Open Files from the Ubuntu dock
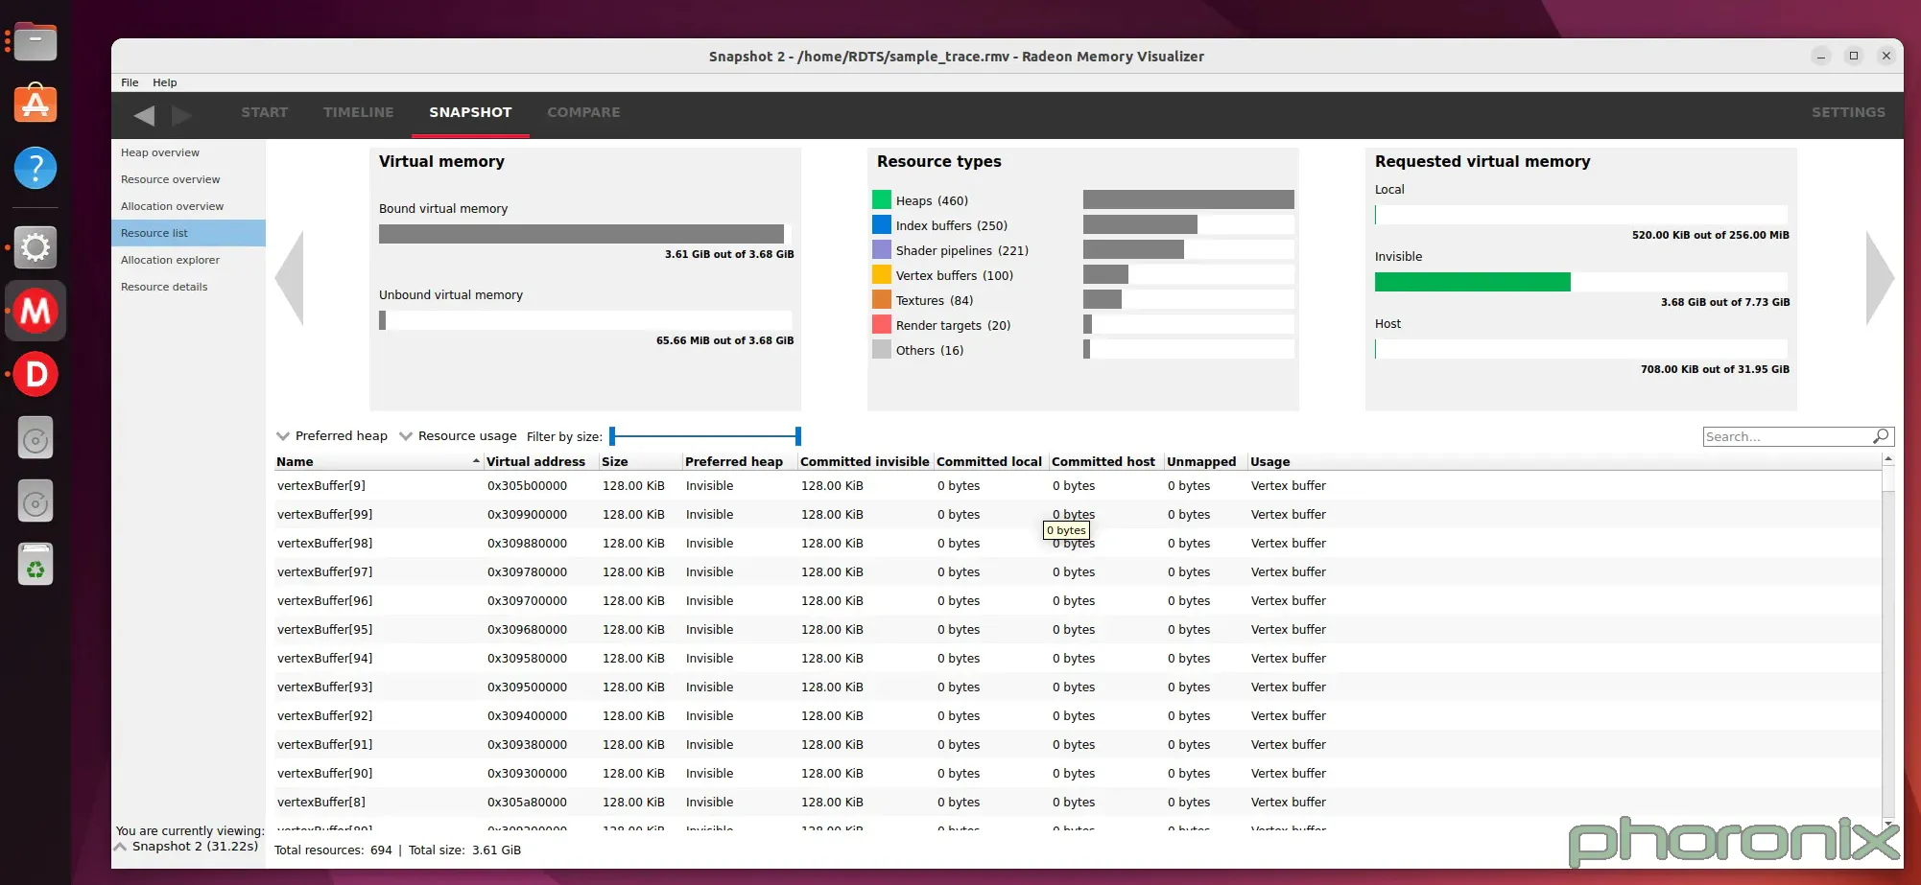 coord(36,41)
